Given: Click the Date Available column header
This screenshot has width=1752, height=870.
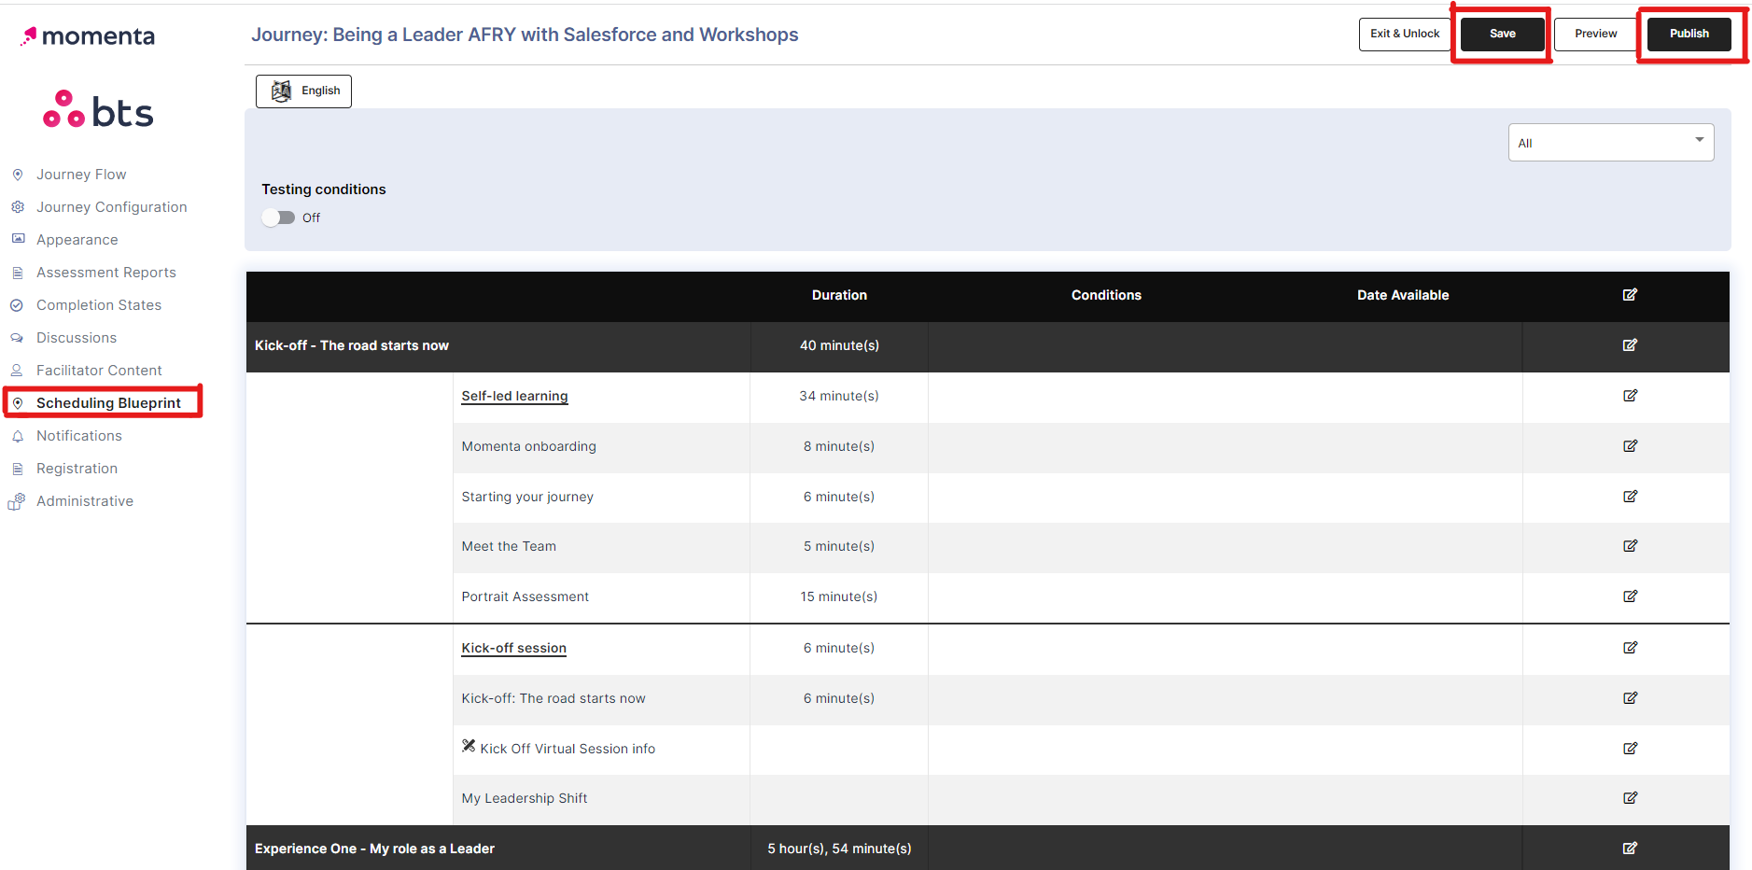Looking at the screenshot, I should coord(1403,295).
